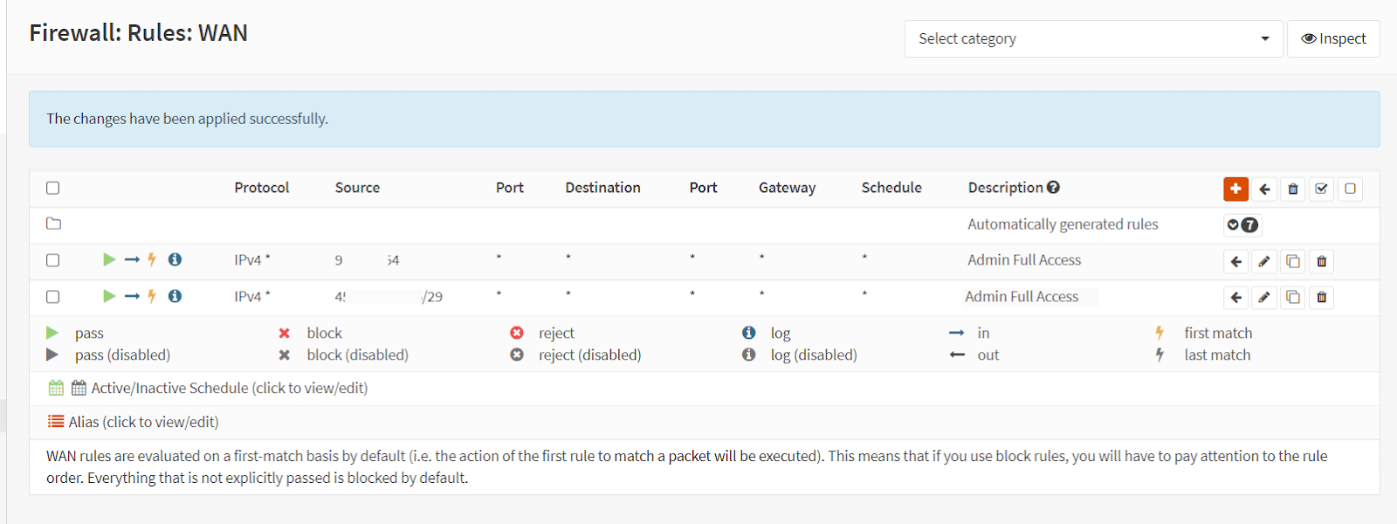This screenshot has height=524, width=1397.
Task: Click the Protocol column header
Action: tap(261, 187)
